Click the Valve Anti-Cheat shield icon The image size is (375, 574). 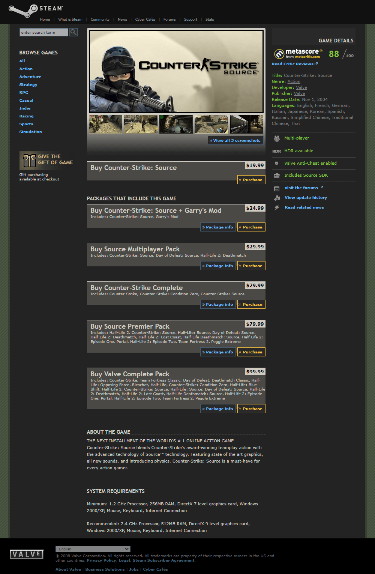[x=277, y=163]
